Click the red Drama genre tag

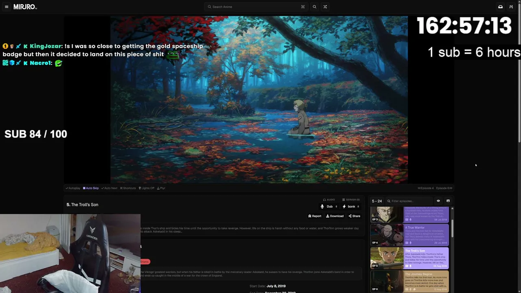coord(145,262)
